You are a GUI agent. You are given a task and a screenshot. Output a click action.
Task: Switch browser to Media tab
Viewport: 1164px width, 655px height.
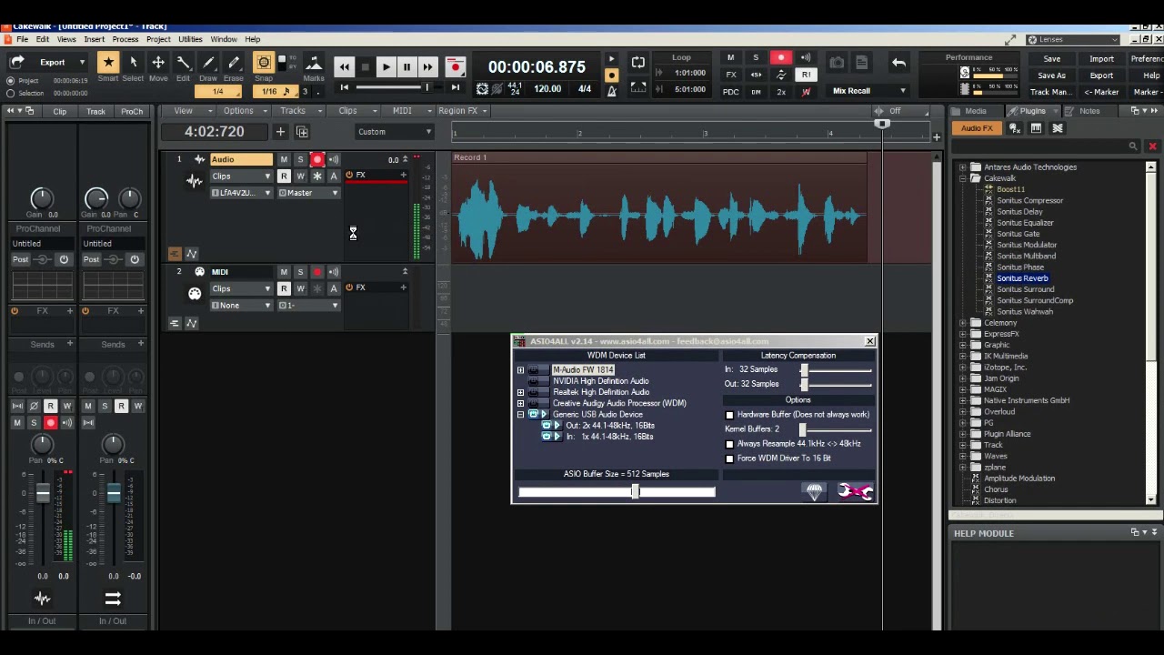point(975,111)
